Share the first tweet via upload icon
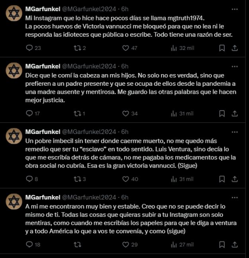 pos(235,48)
